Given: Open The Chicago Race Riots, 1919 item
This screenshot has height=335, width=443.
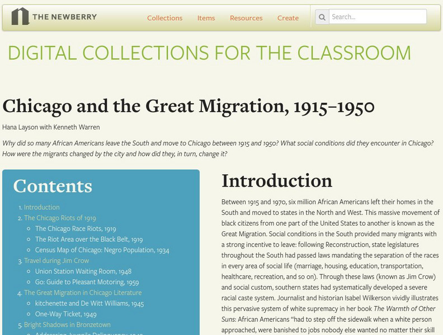Looking at the screenshot, I should 76,229.
